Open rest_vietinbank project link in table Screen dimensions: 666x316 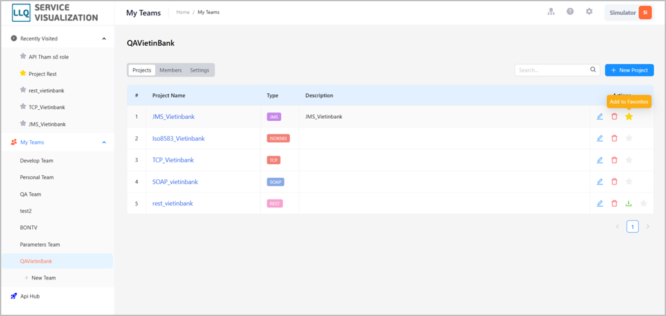(172, 204)
